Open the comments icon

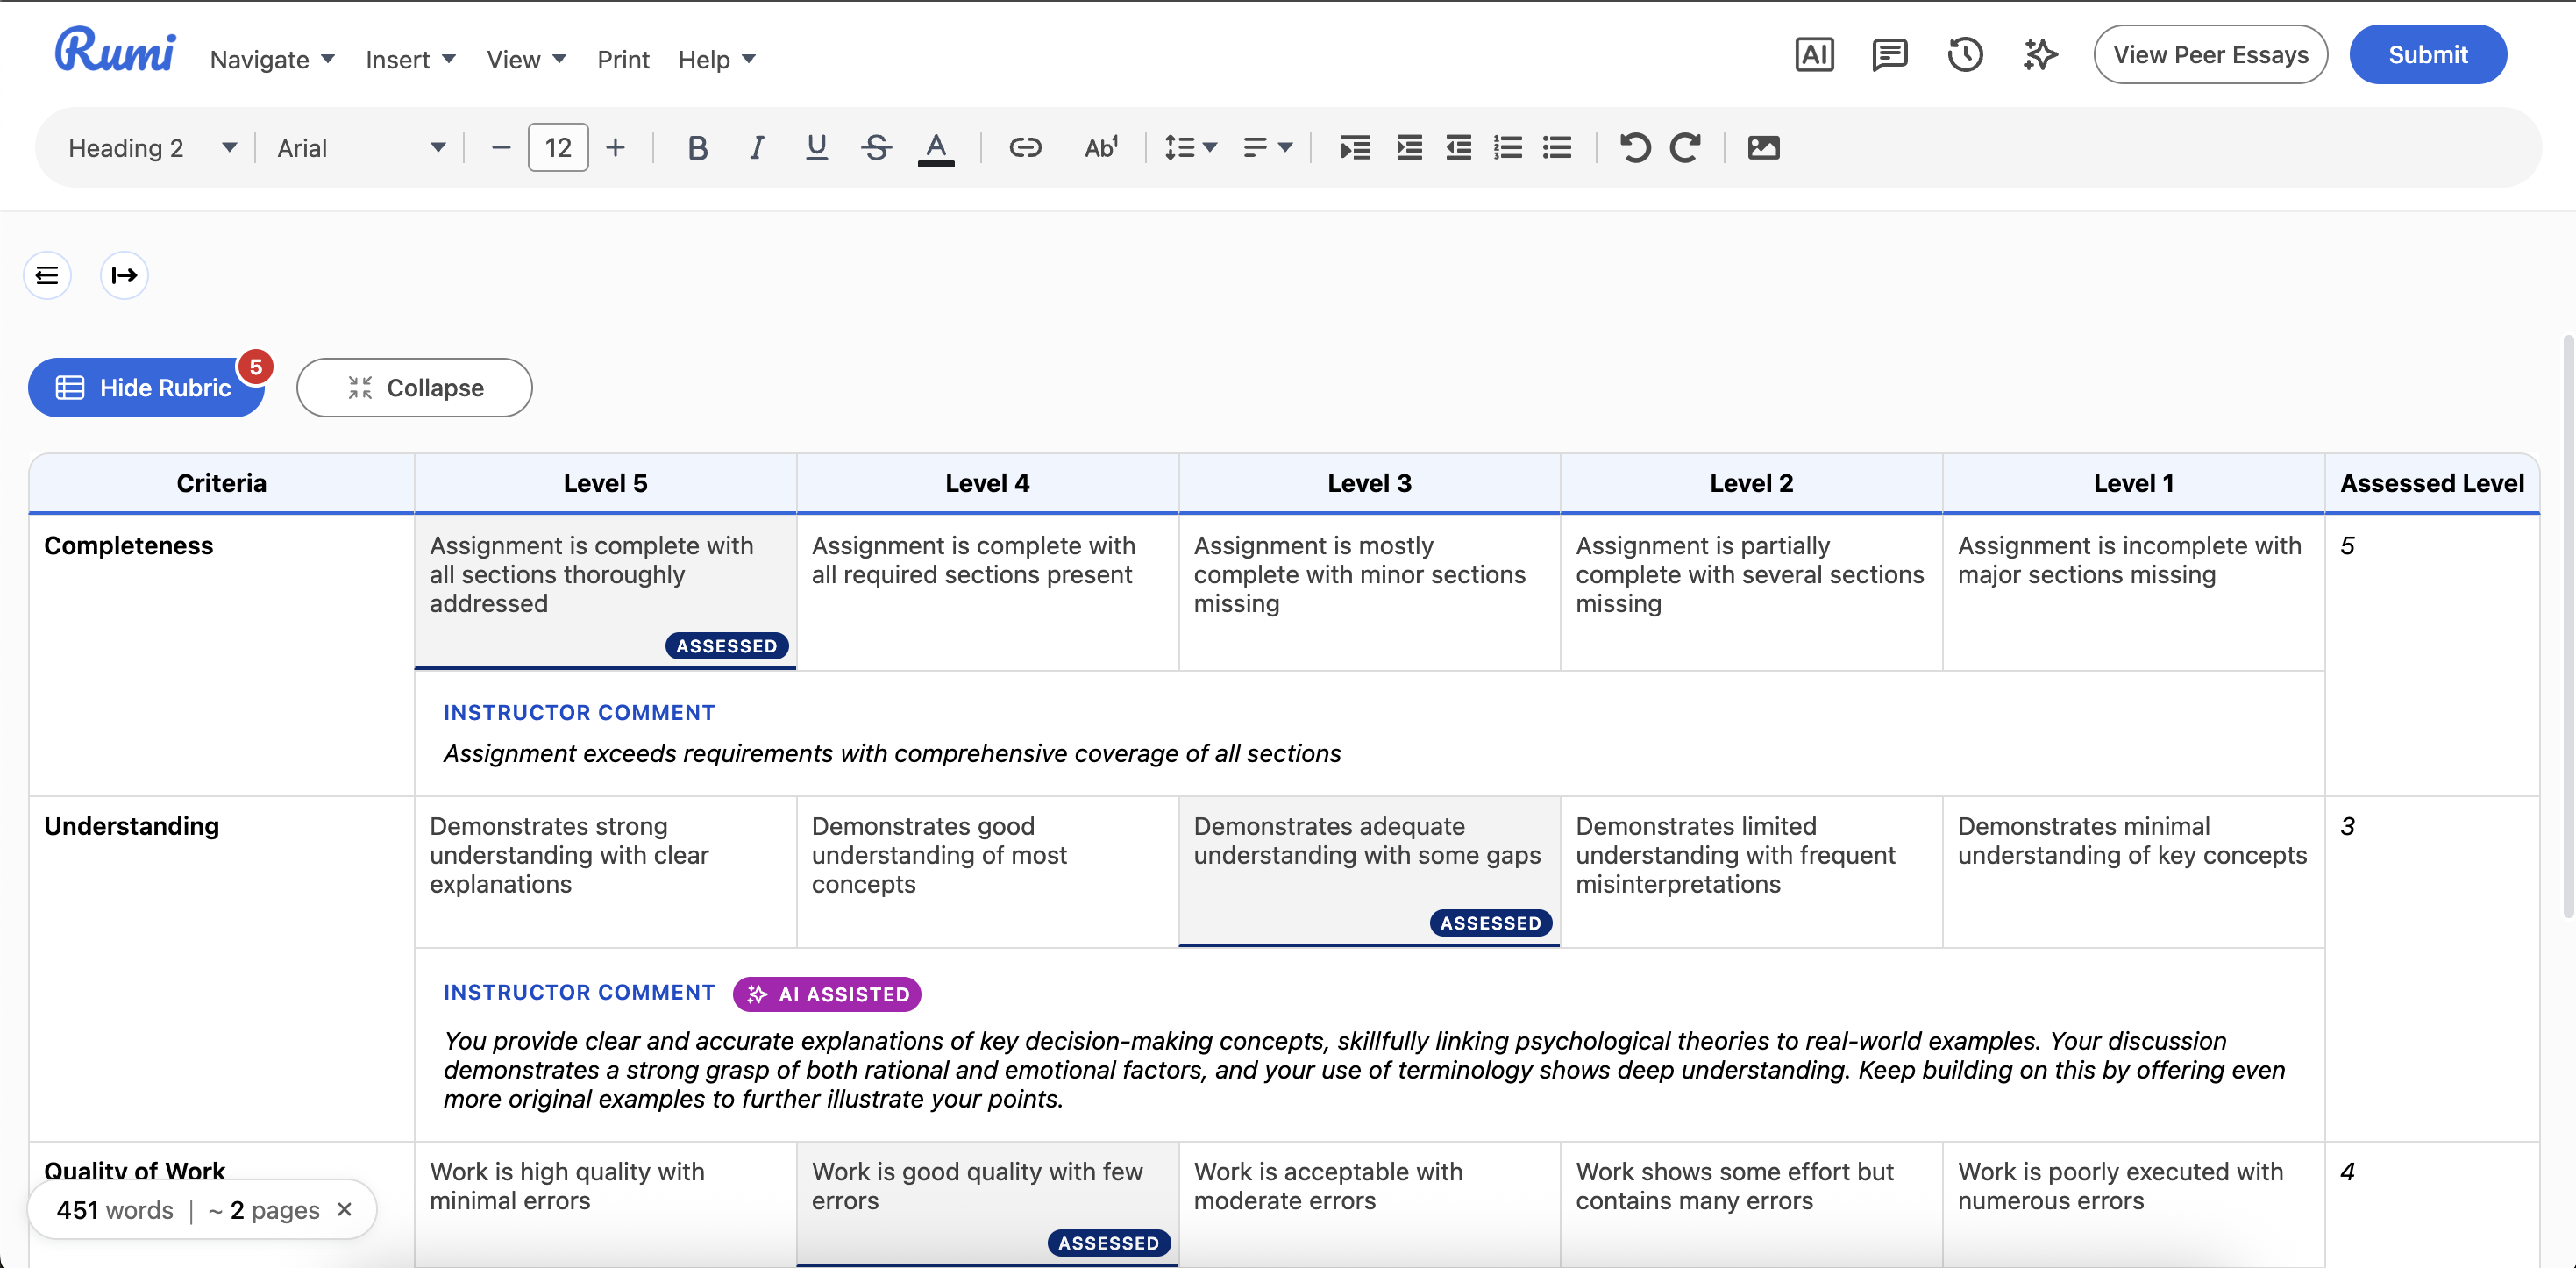point(1889,55)
